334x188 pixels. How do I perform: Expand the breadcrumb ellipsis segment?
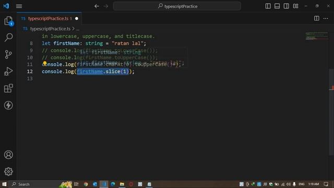click(78, 29)
